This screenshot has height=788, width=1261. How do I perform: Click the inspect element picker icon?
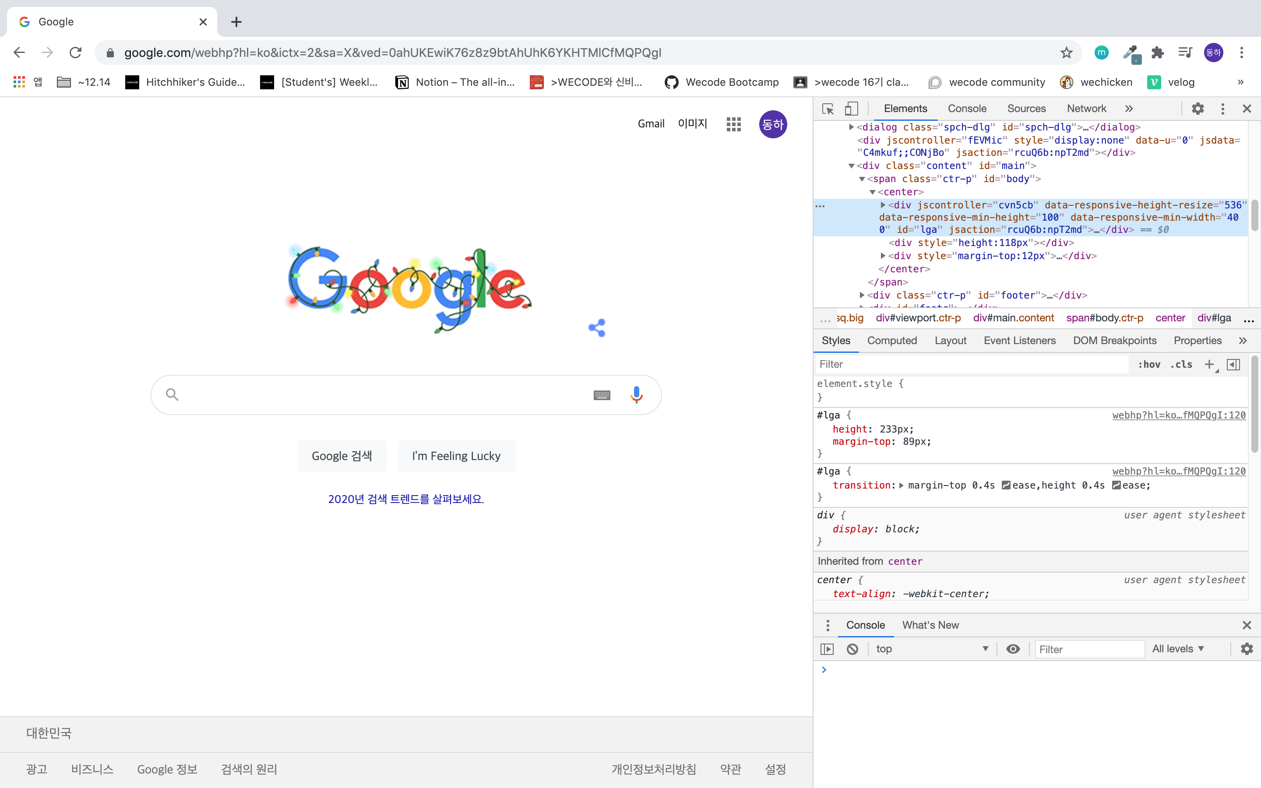828,109
